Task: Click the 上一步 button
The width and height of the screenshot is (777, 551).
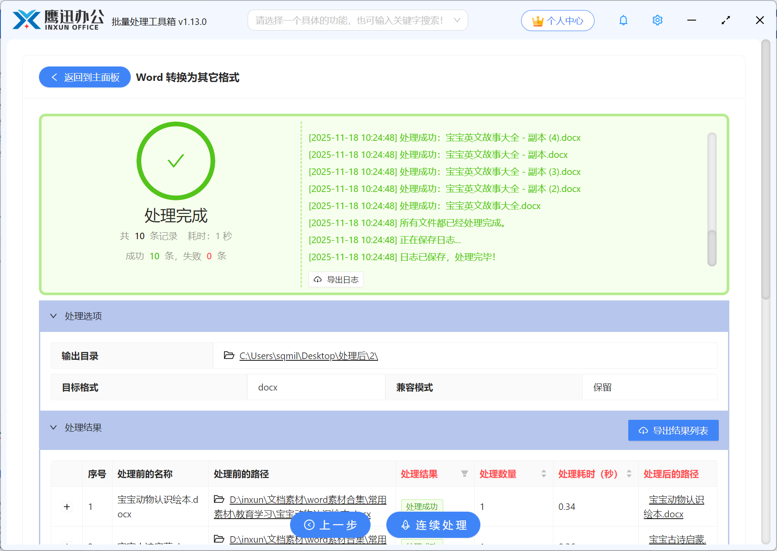Action: click(330, 525)
